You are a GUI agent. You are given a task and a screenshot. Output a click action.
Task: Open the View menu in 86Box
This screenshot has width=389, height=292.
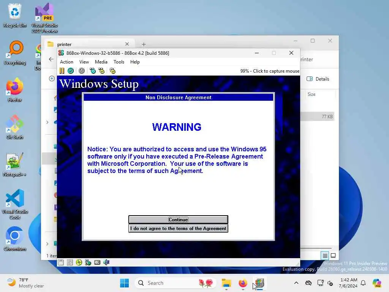84,62
